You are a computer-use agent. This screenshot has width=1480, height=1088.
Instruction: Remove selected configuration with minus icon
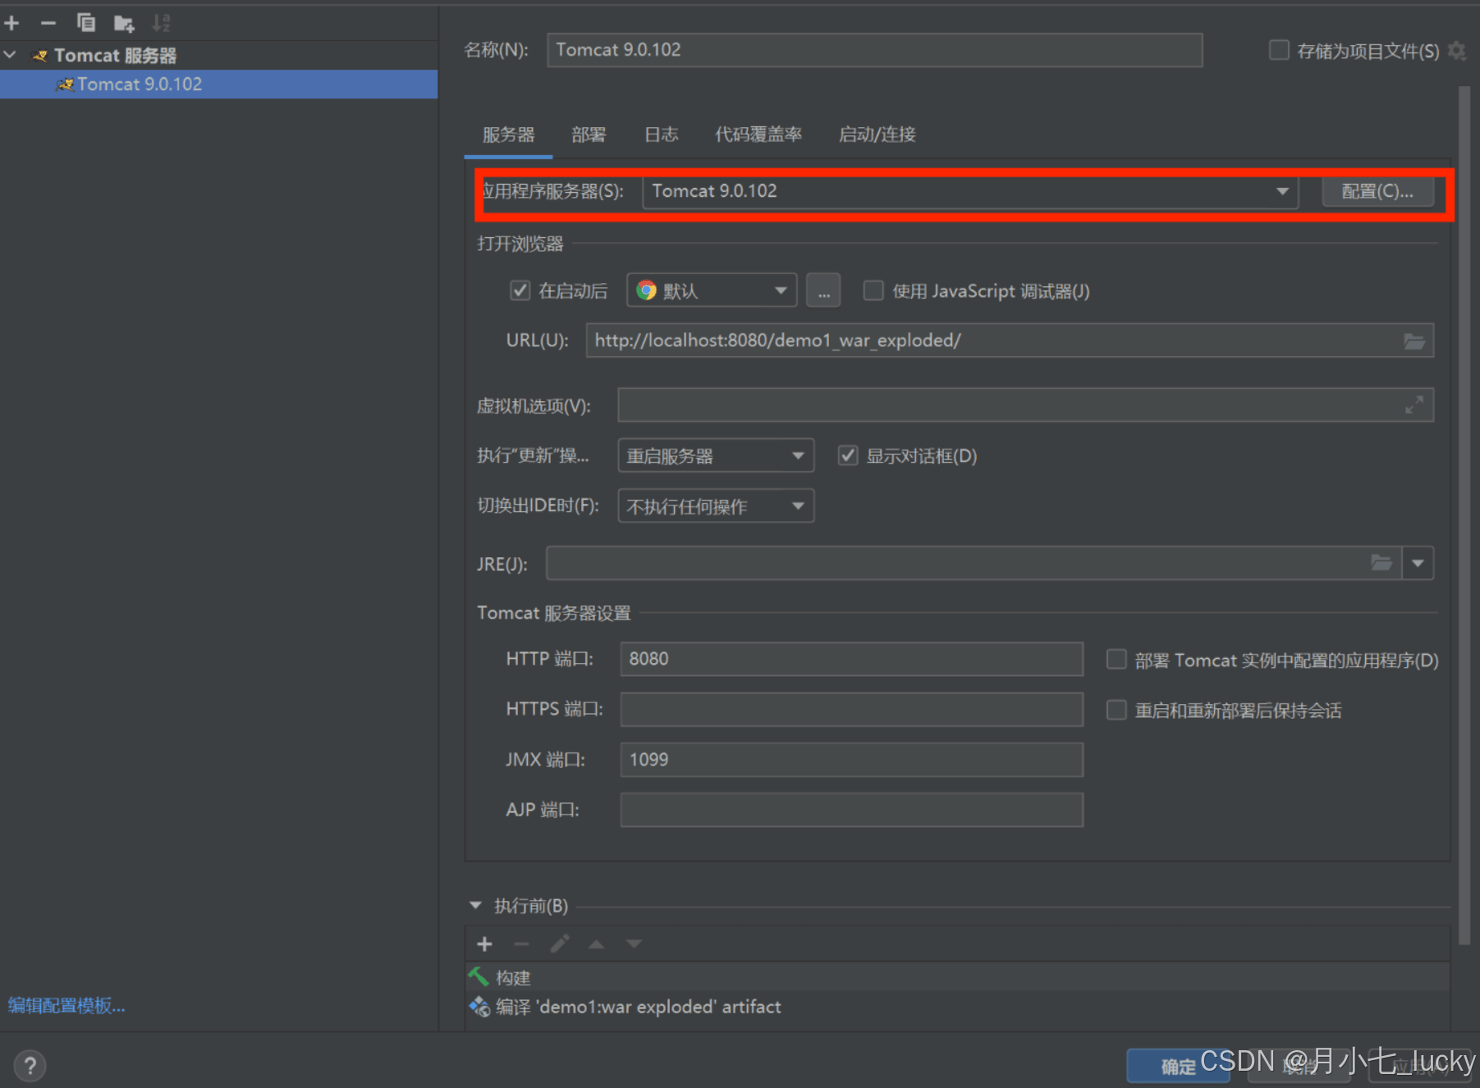[x=48, y=23]
